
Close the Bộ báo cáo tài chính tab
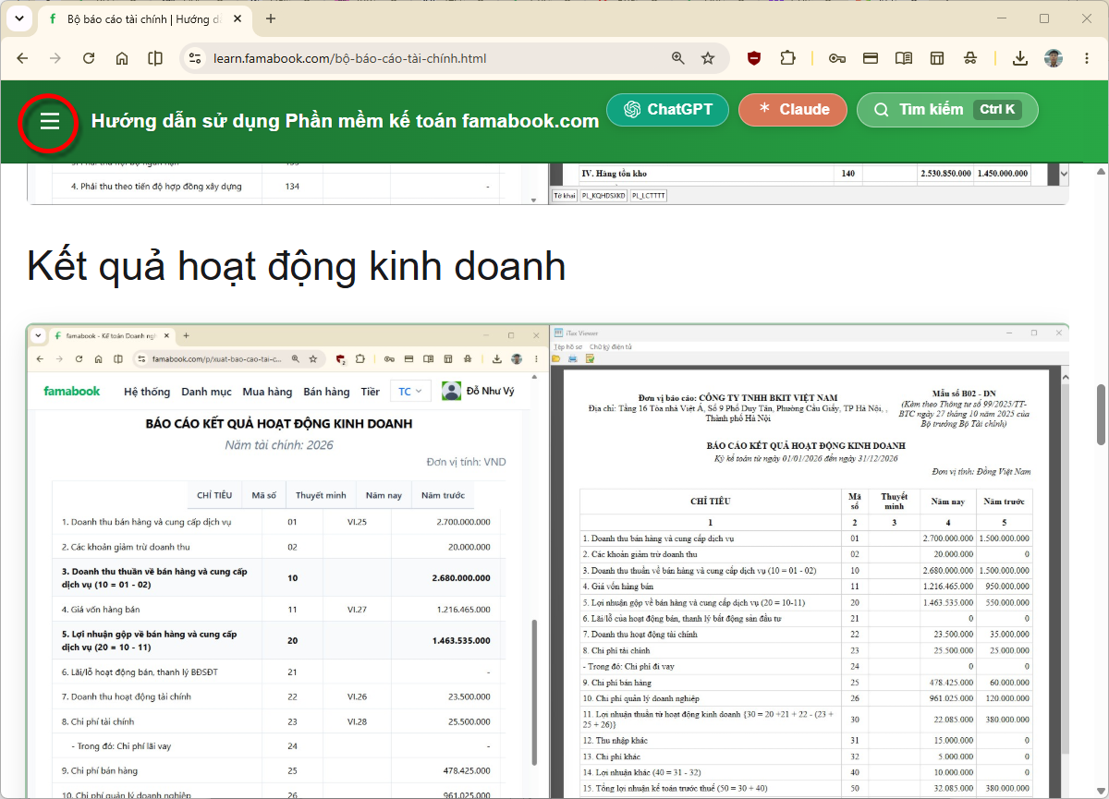[x=237, y=18]
